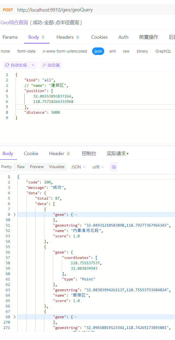Click the auto-generate 自动生成 button
This screenshot has width=175, height=340.
pyautogui.click(x=16, y=65)
